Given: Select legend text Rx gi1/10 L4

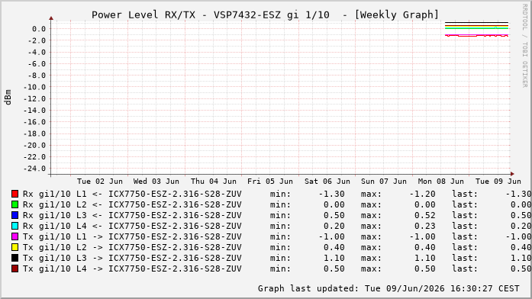Looking at the screenshot, I should (x=55, y=226).
